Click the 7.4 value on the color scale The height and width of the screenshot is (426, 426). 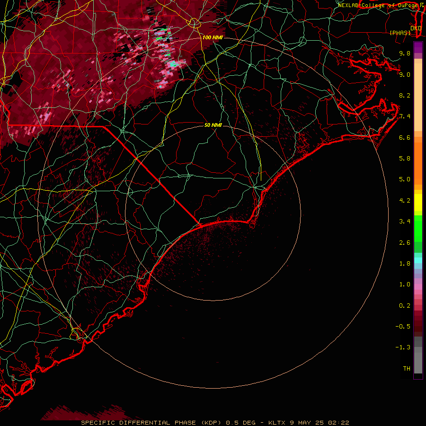coord(405,116)
